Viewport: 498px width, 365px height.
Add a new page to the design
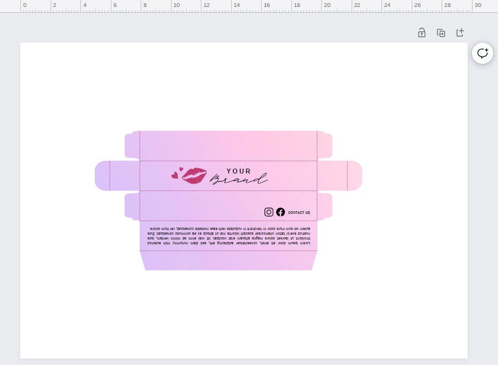coord(460,32)
